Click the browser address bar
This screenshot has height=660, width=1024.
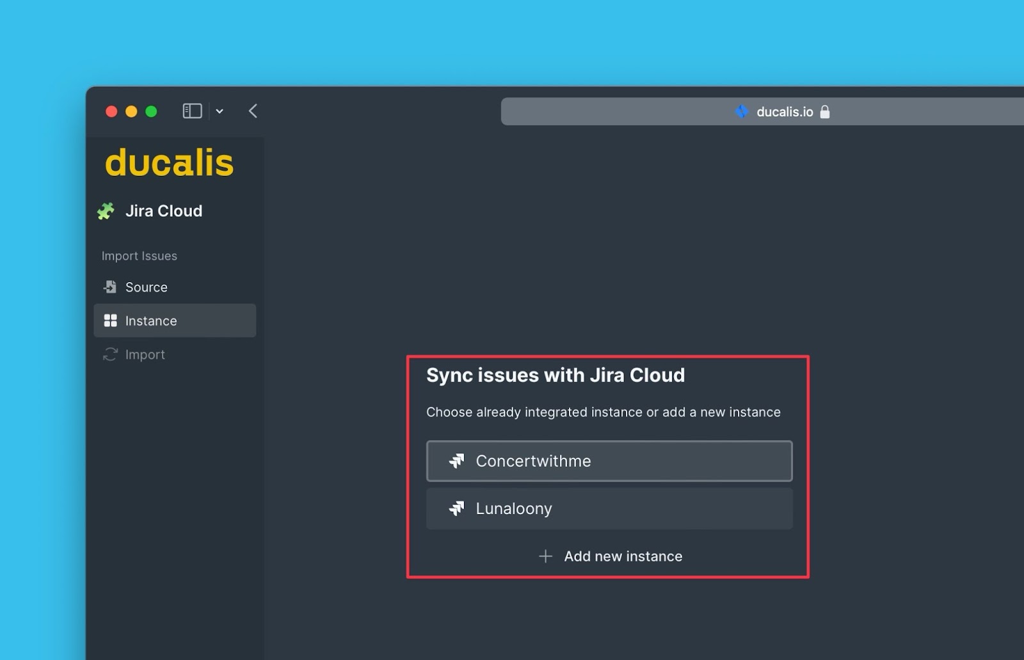pyautogui.click(x=640, y=111)
